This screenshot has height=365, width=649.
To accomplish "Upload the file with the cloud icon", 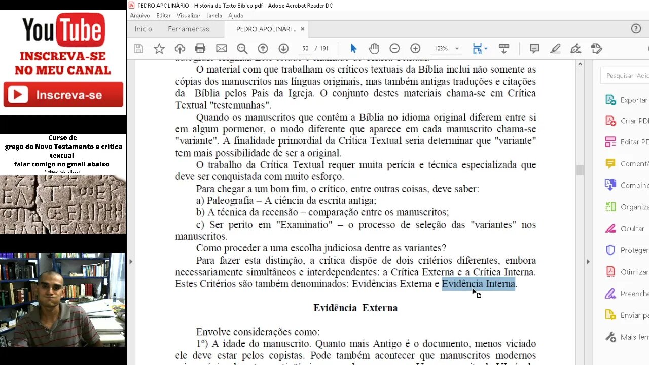I will tap(180, 49).
